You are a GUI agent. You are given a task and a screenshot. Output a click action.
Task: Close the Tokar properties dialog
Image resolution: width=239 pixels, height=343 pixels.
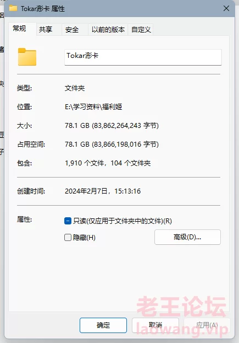226,8
